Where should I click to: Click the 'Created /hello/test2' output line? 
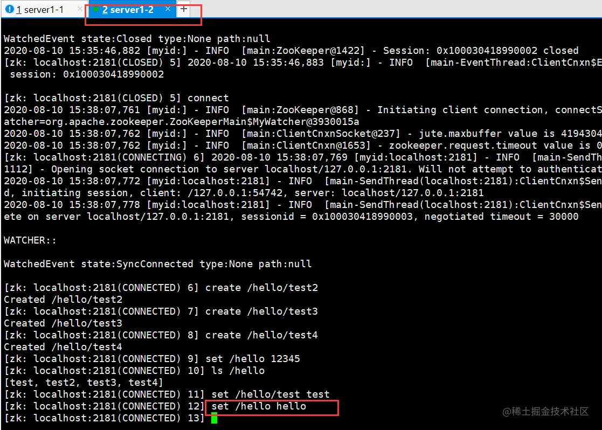click(63, 300)
